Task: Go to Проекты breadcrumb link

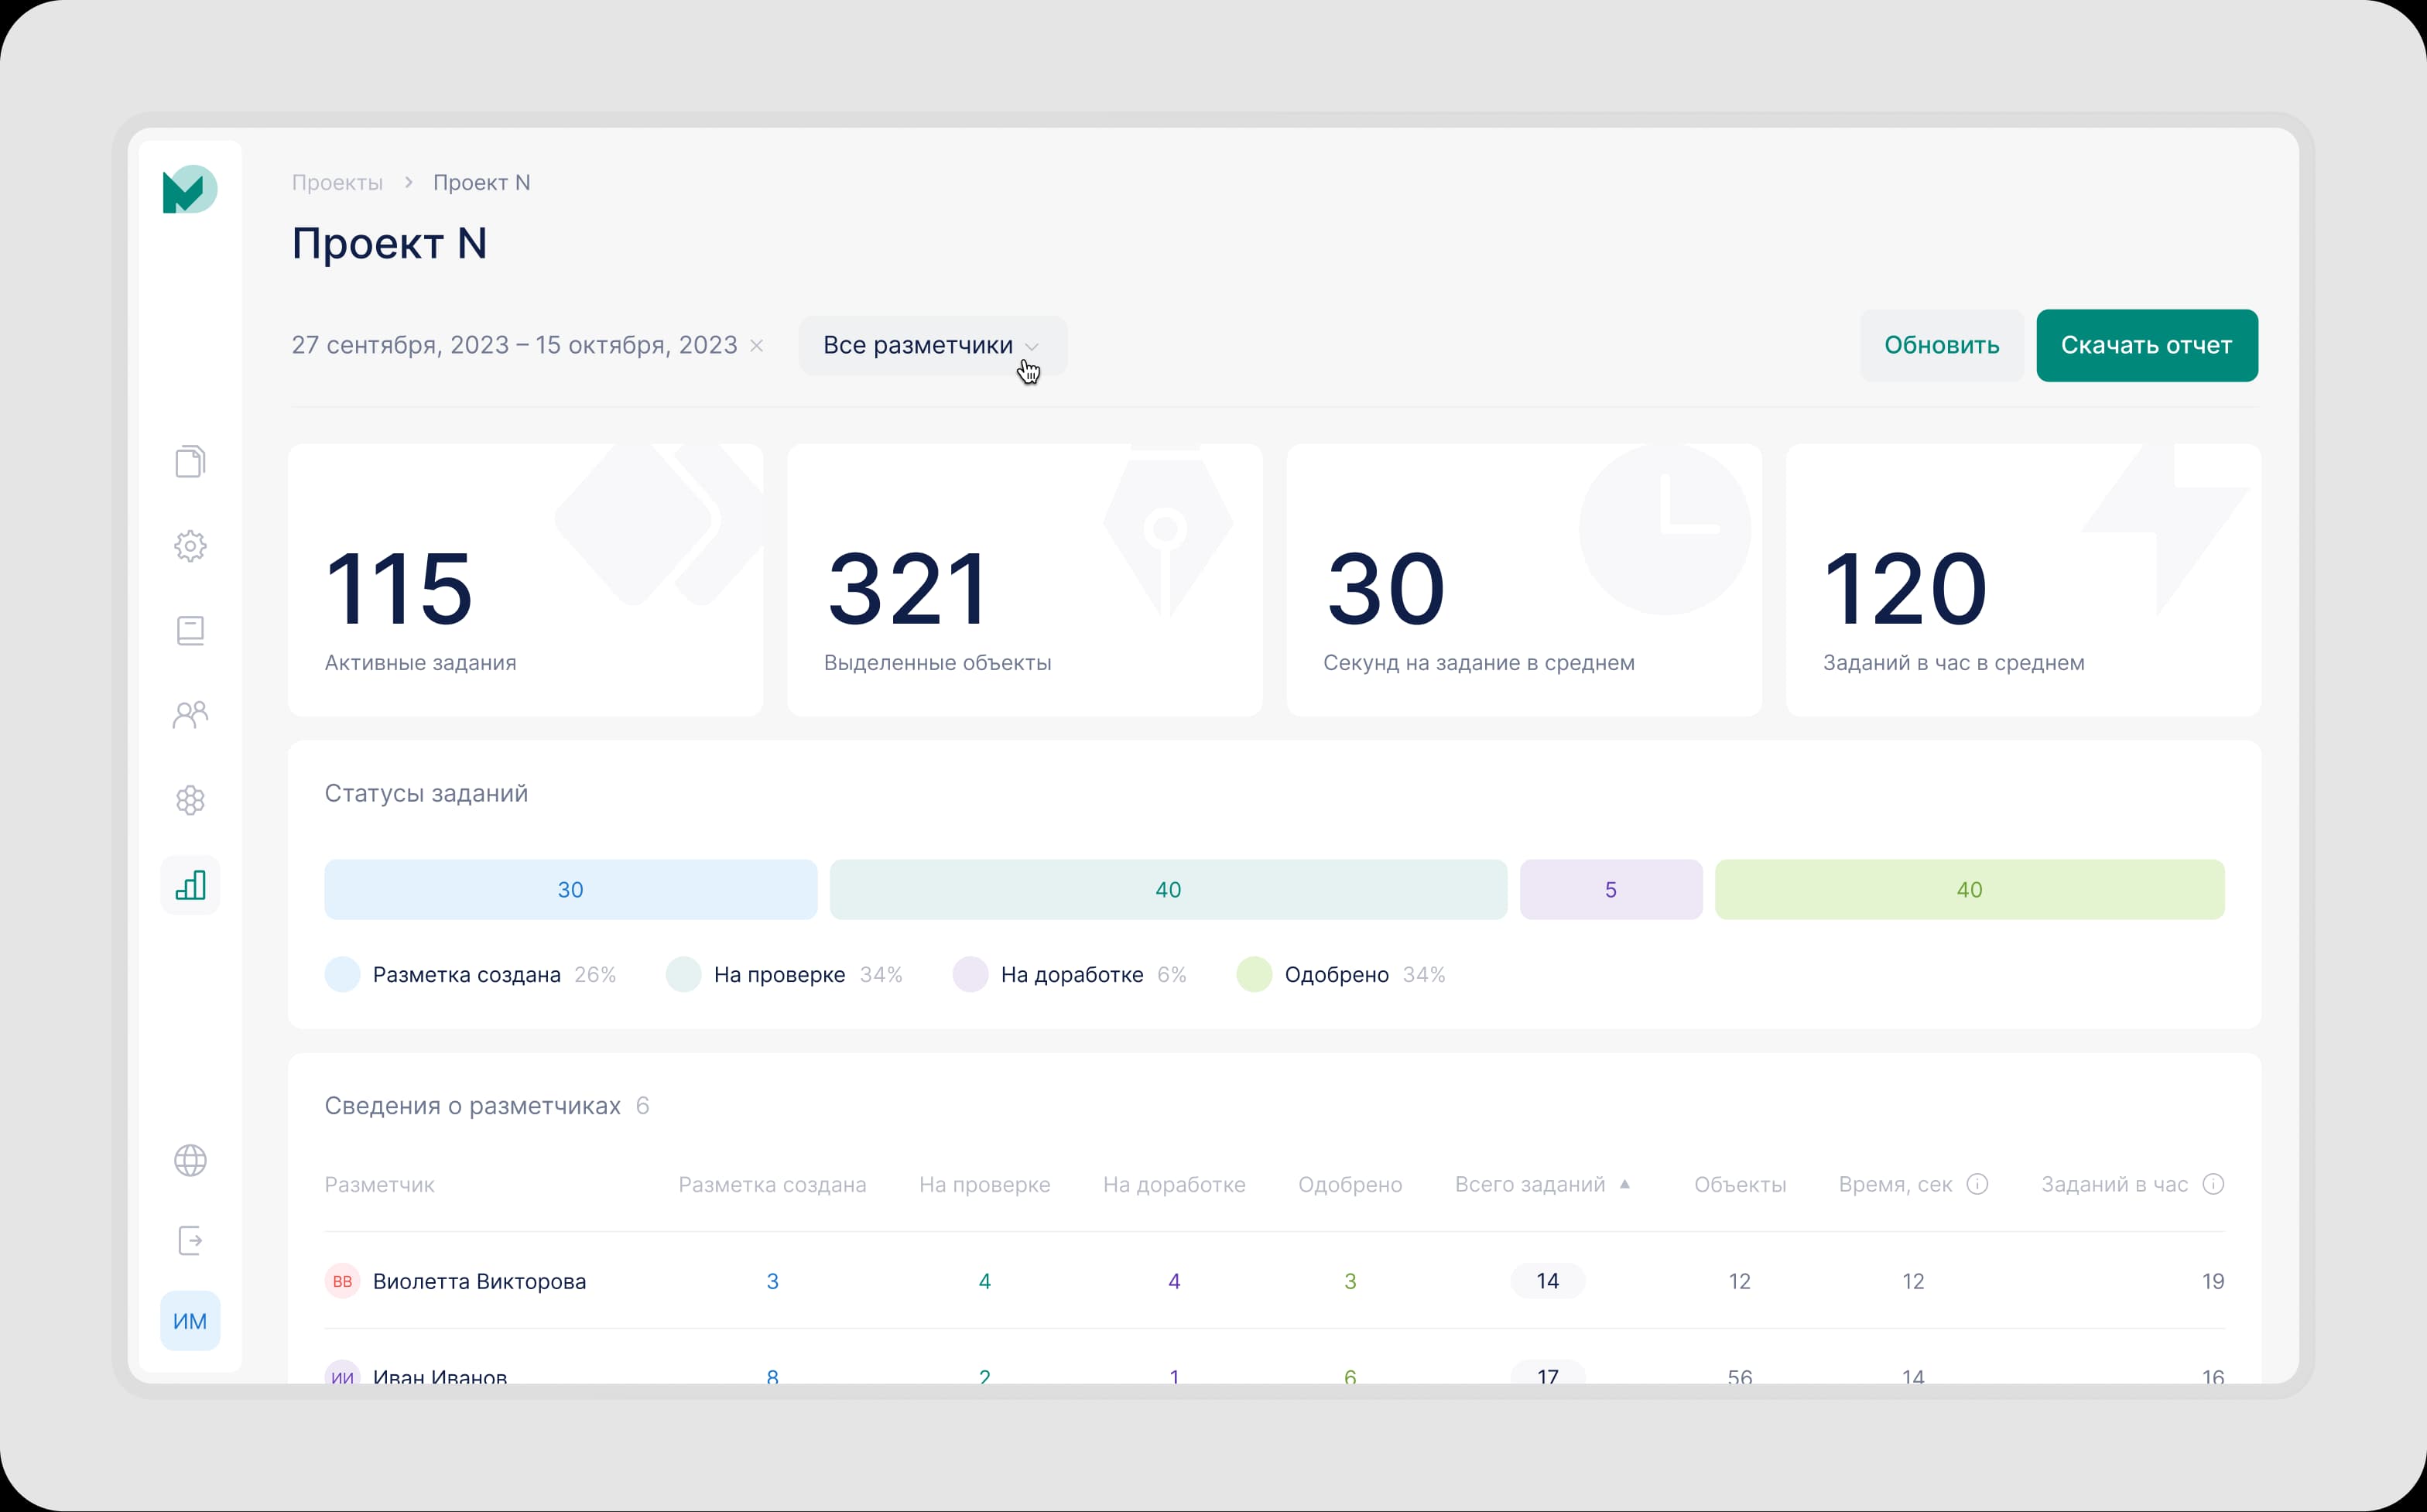Action: [337, 183]
